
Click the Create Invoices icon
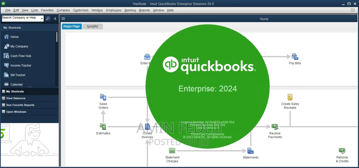[147, 127]
